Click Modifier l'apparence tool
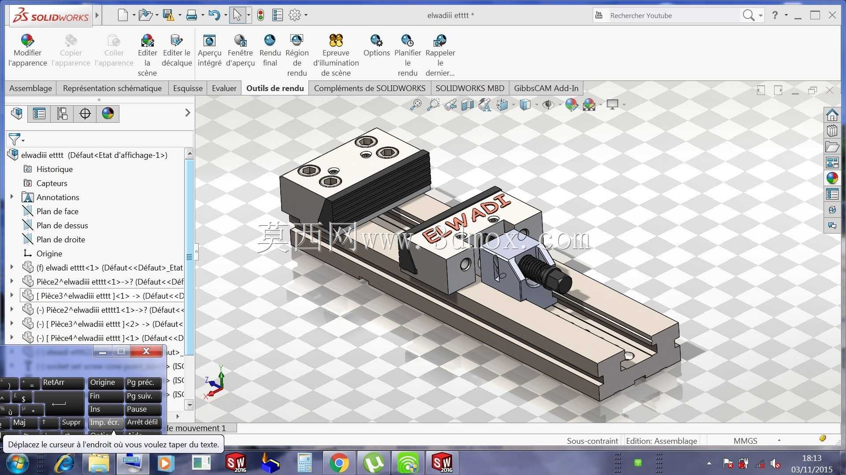The width and height of the screenshot is (846, 475). [27, 50]
